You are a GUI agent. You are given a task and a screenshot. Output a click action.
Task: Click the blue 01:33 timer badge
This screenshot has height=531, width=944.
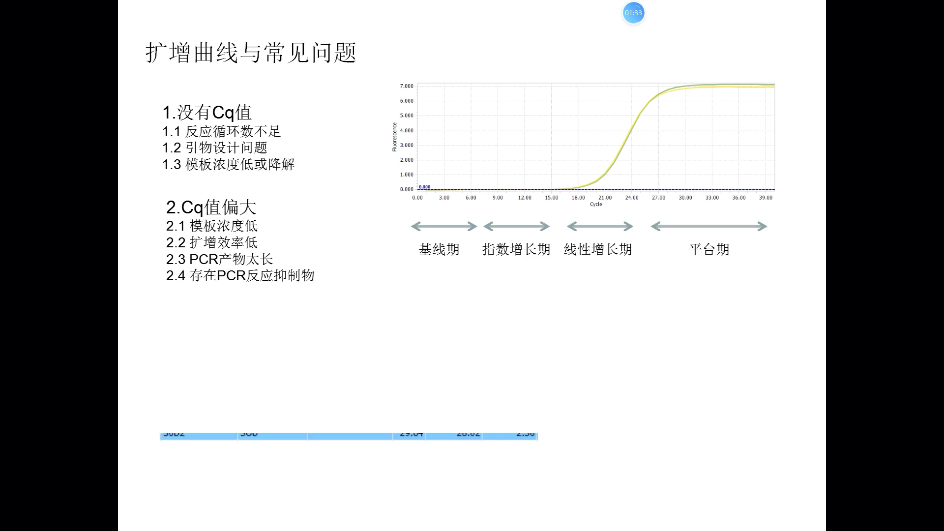[x=633, y=13]
